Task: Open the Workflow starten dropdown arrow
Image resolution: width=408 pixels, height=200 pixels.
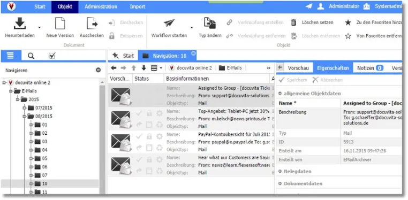Action: coord(192,27)
